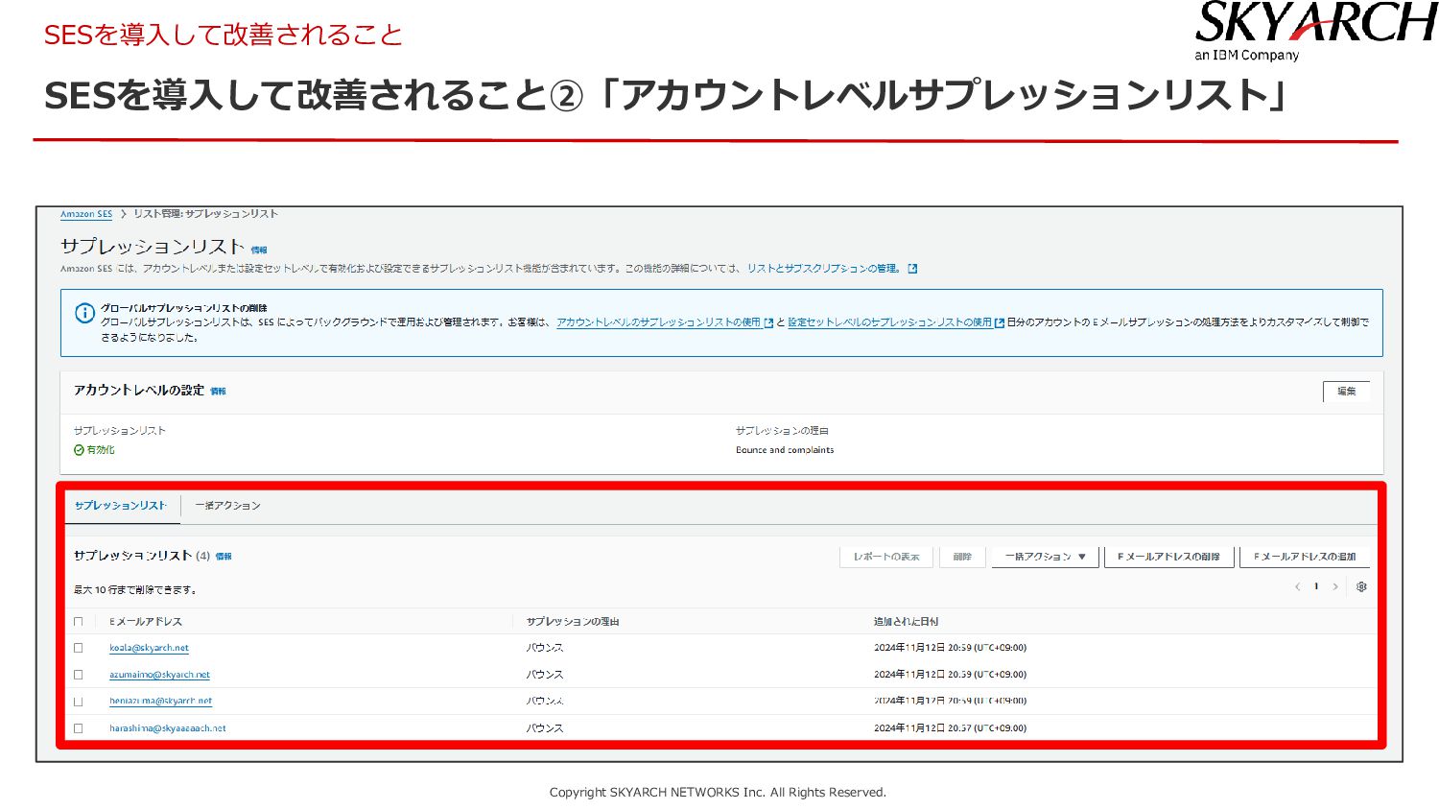Open the 一括アクション dropdown button
The width and height of the screenshot is (1439, 810).
tap(1045, 557)
